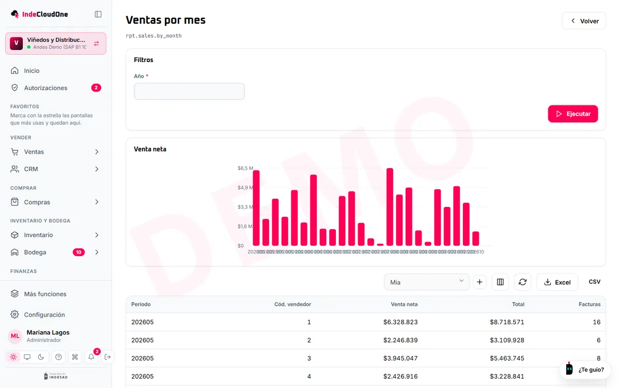Click the $3.228.841 total cell
The height and width of the screenshot is (388, 620).
point(507,376)
